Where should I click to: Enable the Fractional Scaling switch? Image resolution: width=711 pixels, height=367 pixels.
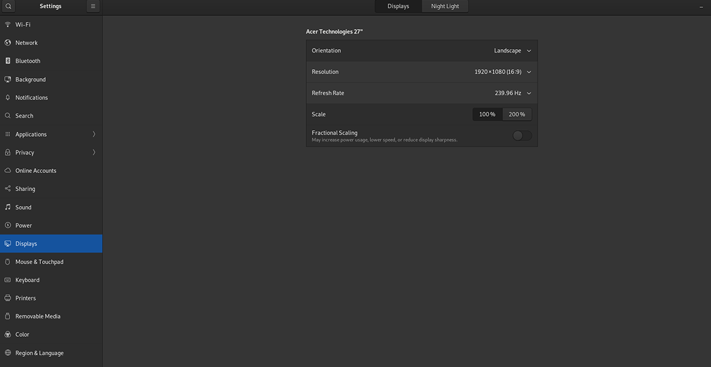pos(522,136)
